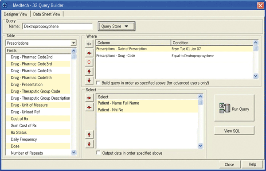Move the Where condition down with the down arrow
This screenshot has height=171, width=266.
tap(89, 81)
